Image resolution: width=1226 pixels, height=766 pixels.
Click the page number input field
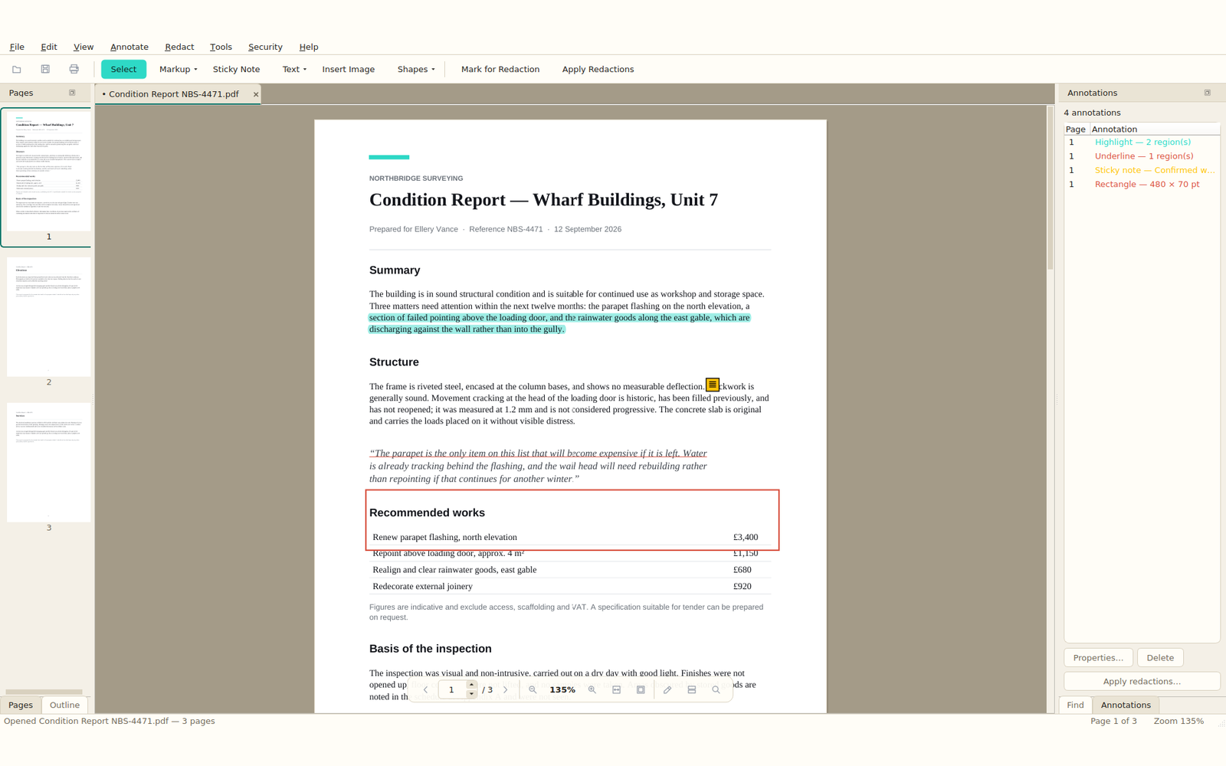coord(452,689)
